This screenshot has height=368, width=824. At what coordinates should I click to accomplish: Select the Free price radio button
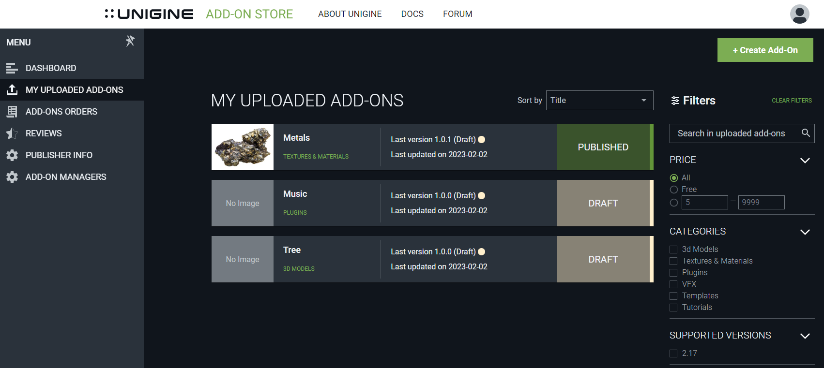673,190
